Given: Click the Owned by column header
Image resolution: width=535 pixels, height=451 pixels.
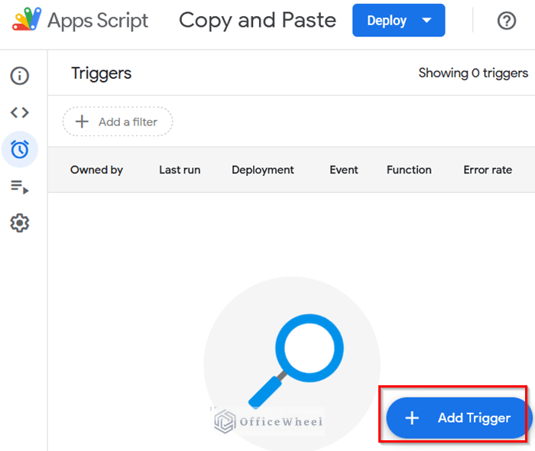Looking at the screenshot, I should (x=96, y=170).
